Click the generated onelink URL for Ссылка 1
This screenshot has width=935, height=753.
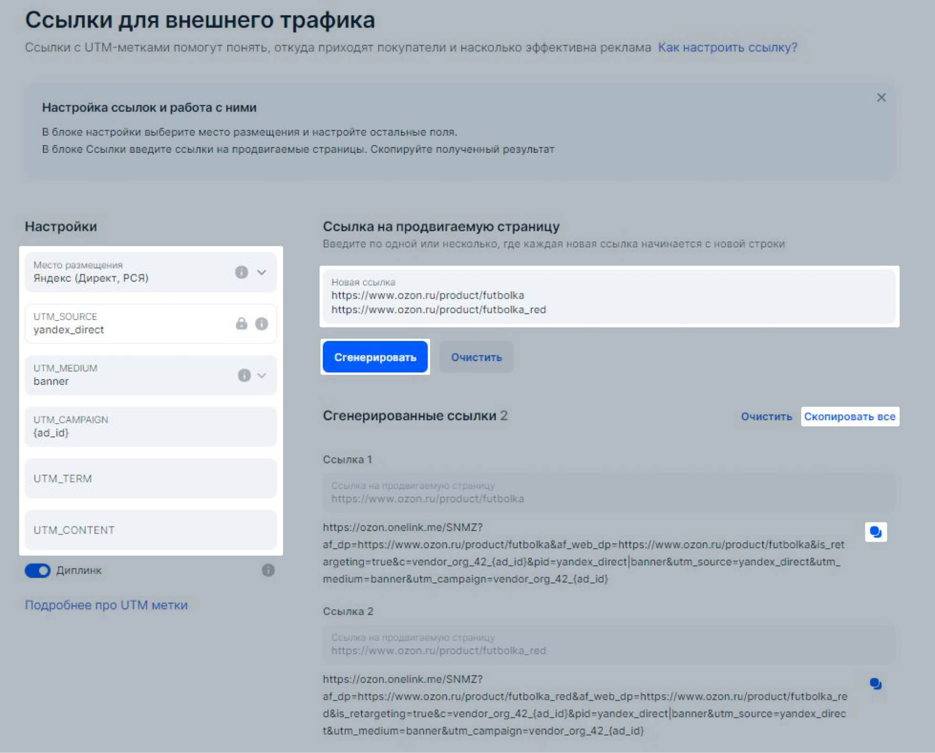point(584,553)
